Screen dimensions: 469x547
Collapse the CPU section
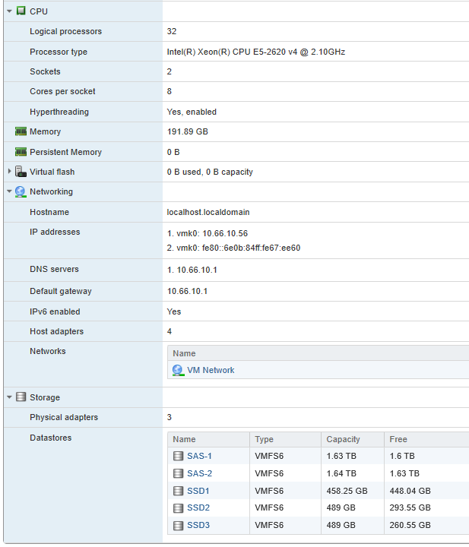9,11
